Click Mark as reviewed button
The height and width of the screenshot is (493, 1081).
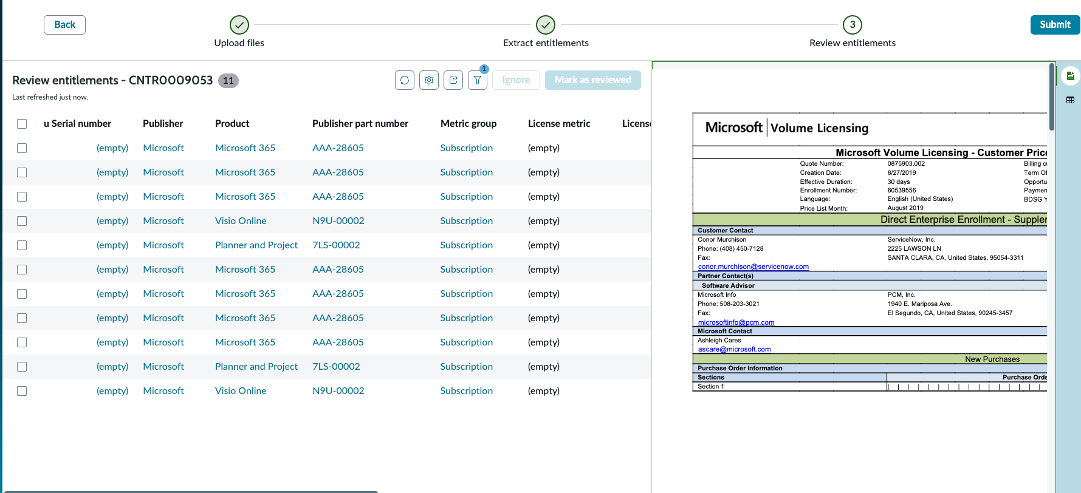click(593, 80)
